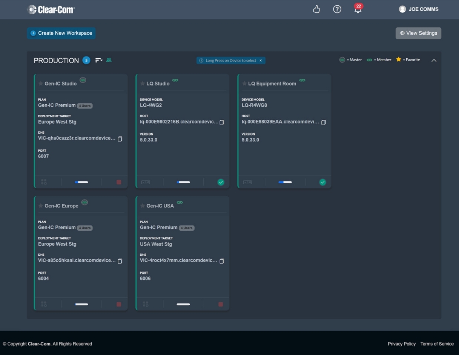Click the LQ-R4WG8 device model value
The height and width of the screenshot is (355, 459).
pos(254,105)
